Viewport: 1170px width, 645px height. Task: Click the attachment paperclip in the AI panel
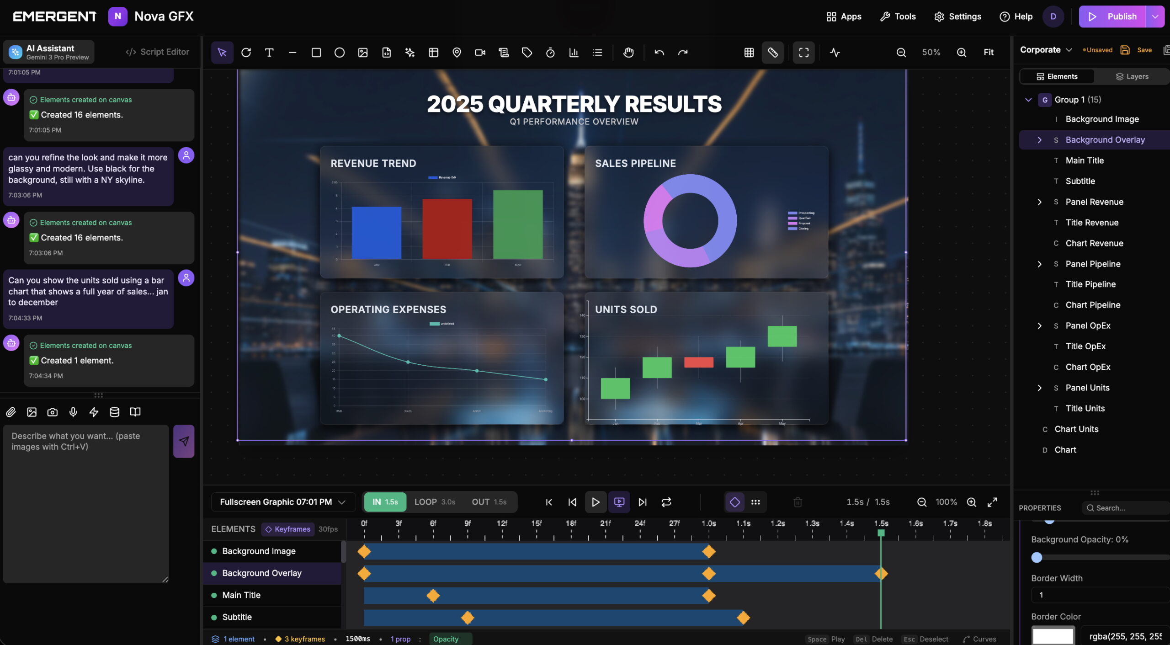click(x=11, y=412)
